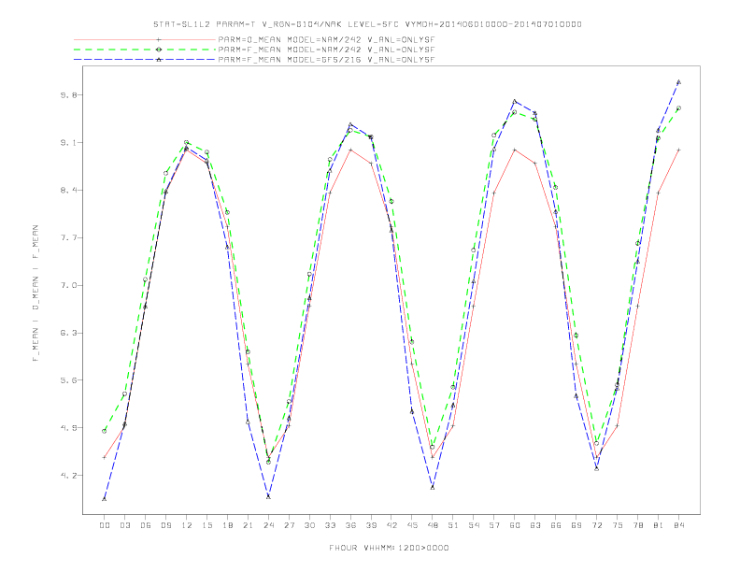Click the red plus data point at hour 78
The width and height of the screenshot is (740, 572).
tap(637, 306)
